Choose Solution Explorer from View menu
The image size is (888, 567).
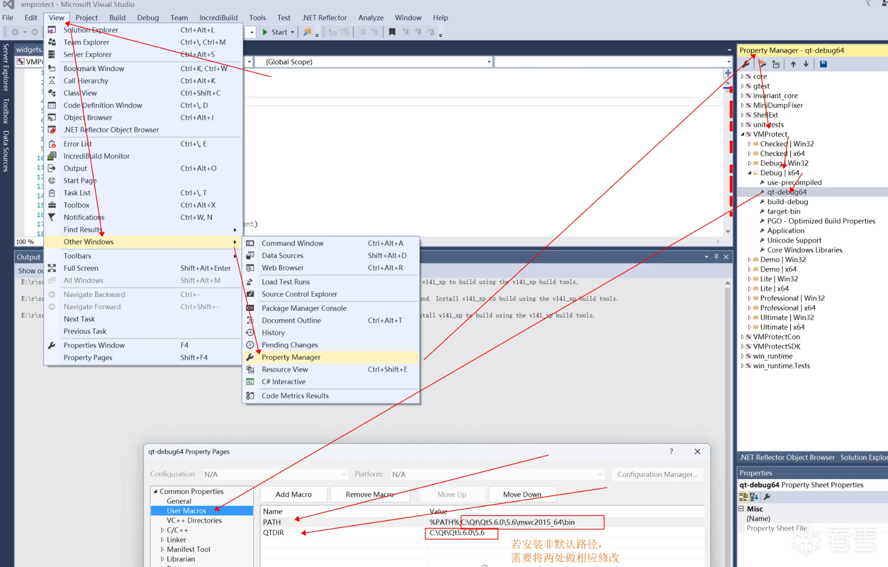(x=143, y=30)
